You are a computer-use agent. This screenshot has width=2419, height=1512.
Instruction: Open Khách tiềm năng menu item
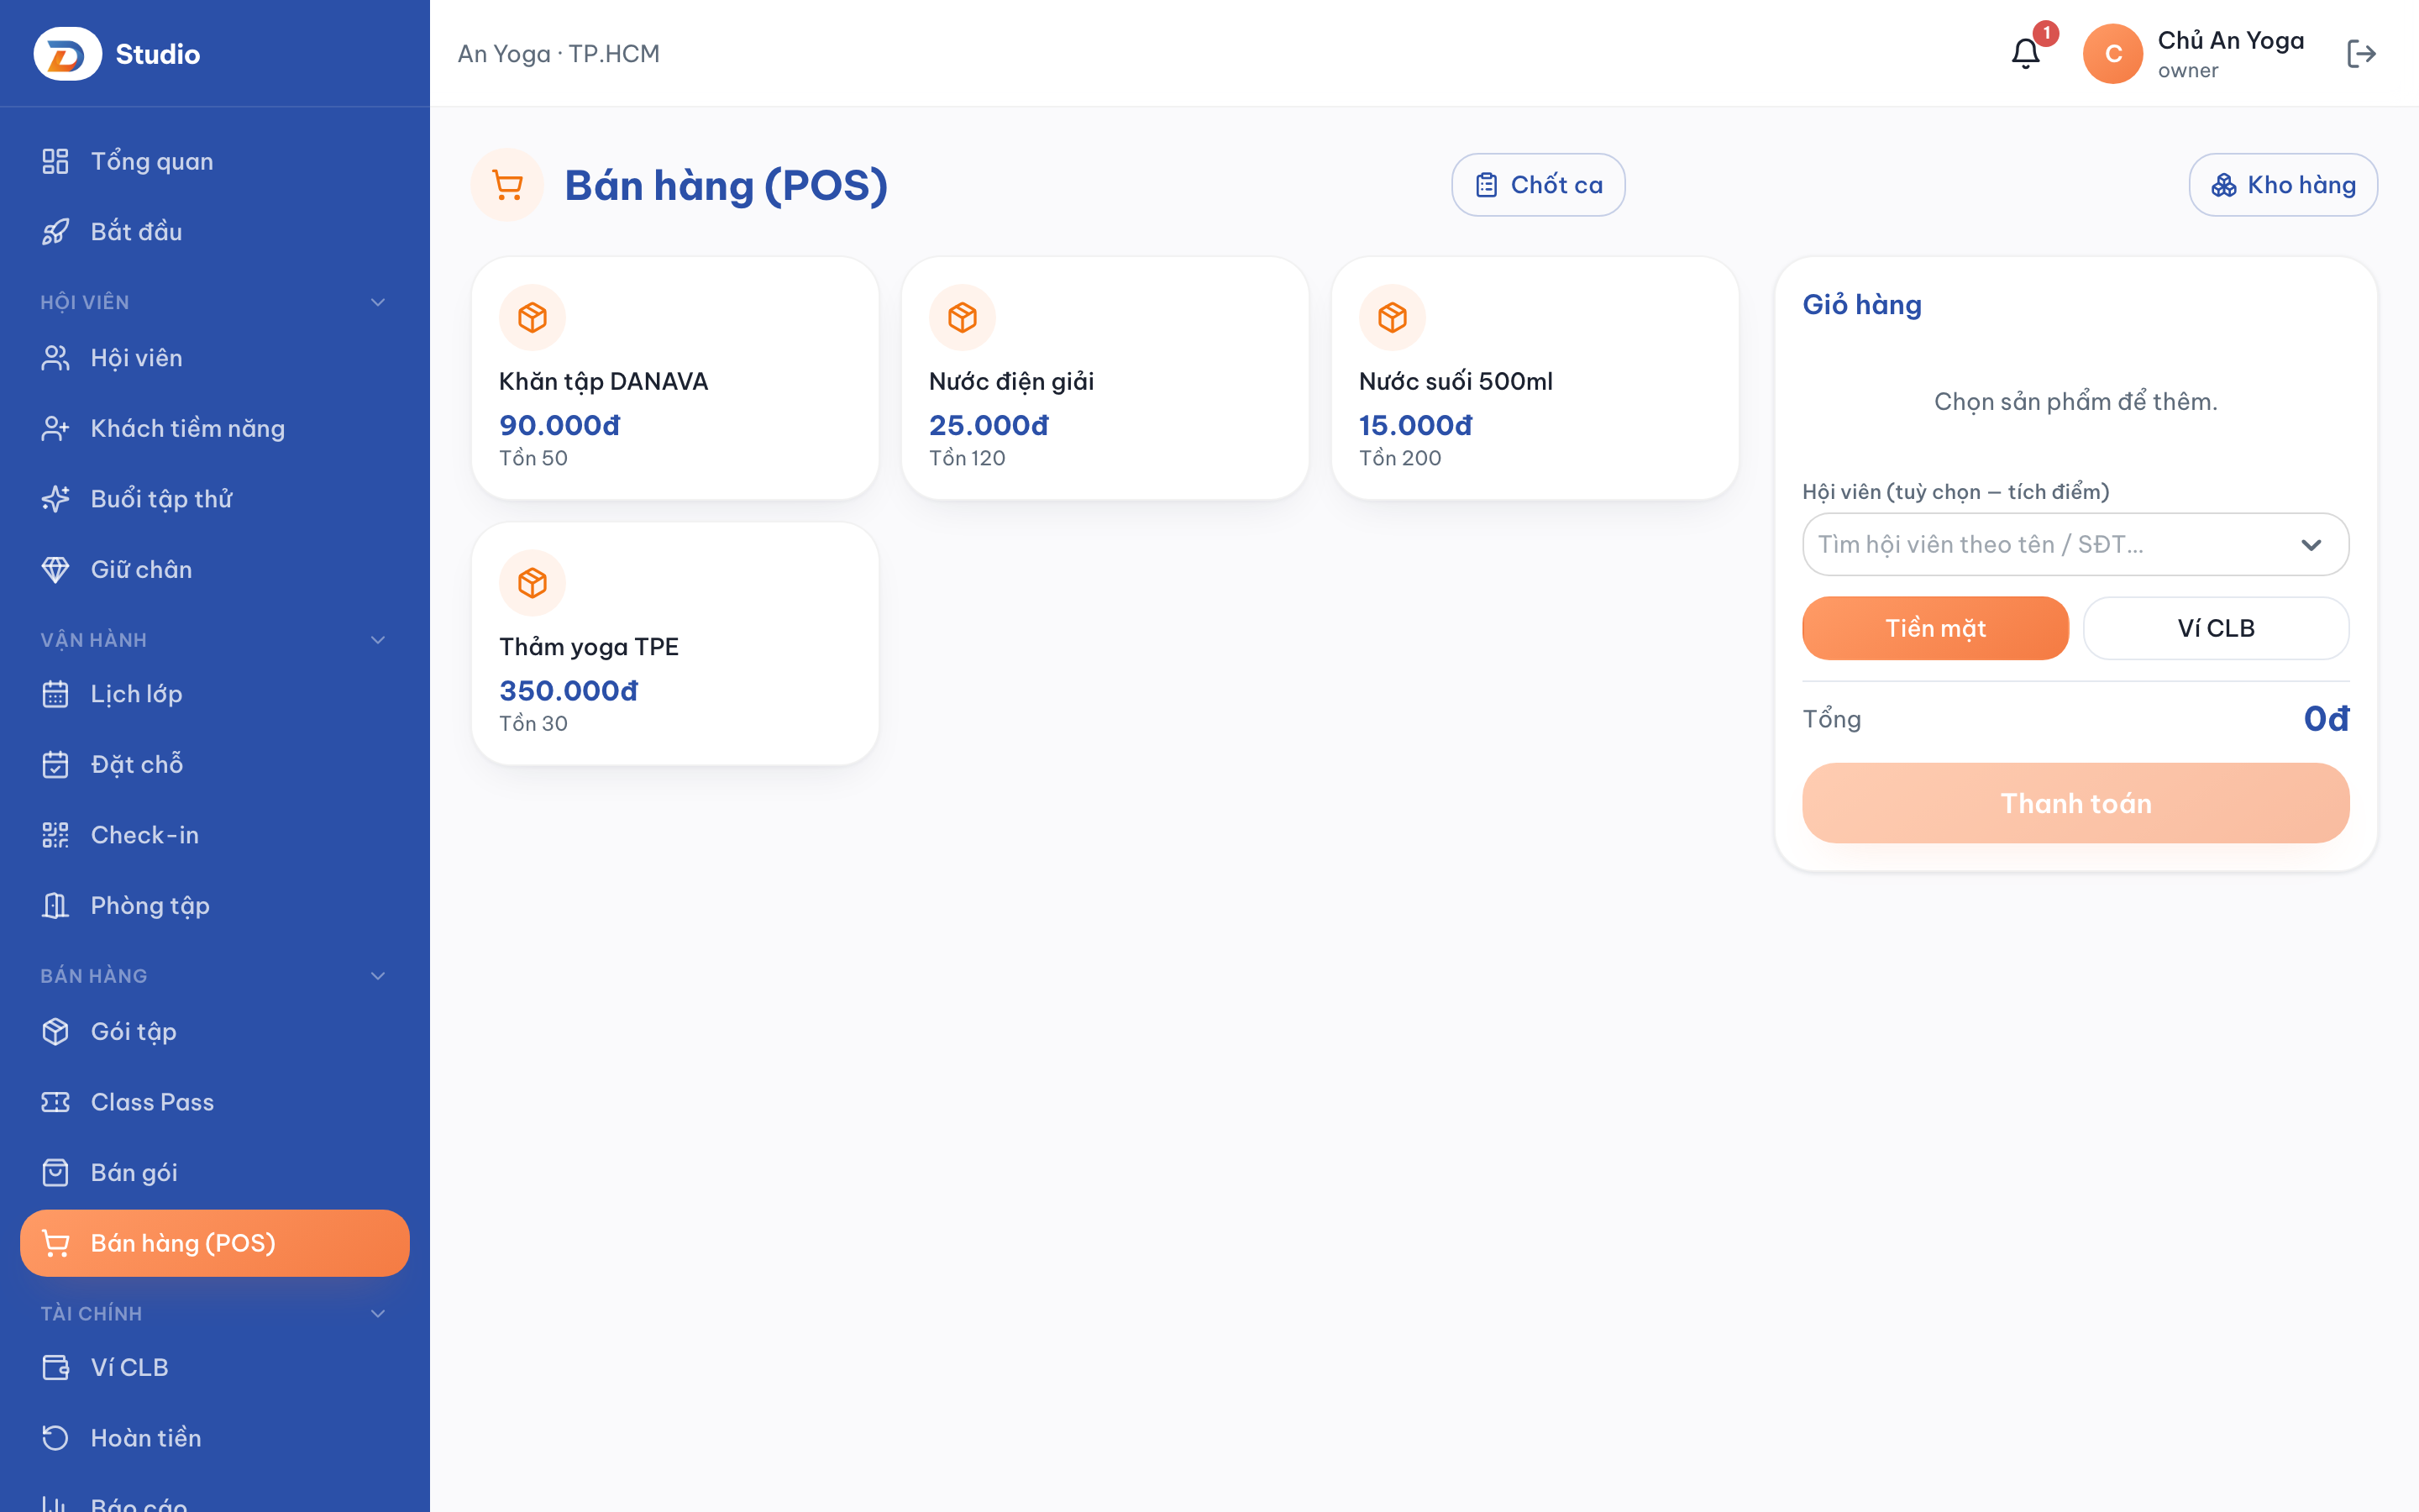tap(215, 429)
